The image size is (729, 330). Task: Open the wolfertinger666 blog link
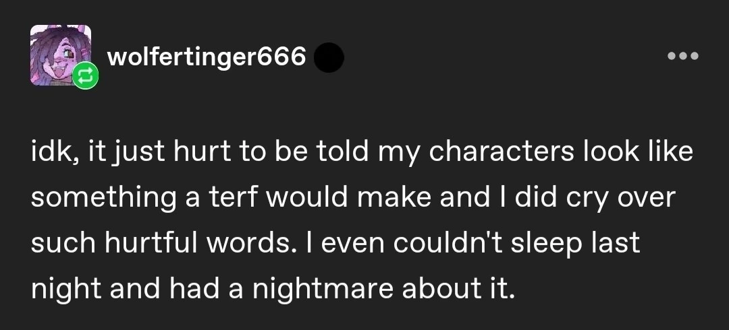coord(207,58)
